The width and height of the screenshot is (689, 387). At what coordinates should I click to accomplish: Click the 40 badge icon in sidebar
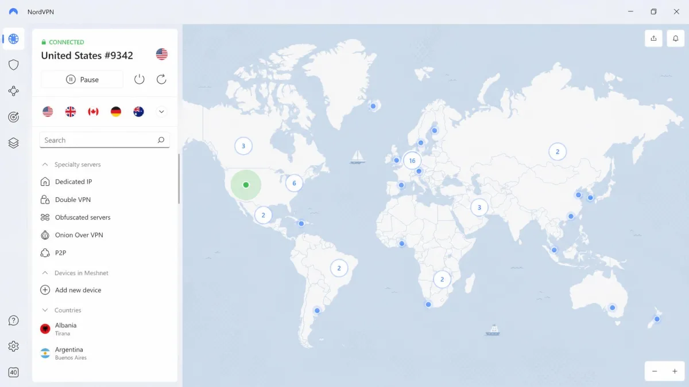pyautogui.click(x=14, y=373)
